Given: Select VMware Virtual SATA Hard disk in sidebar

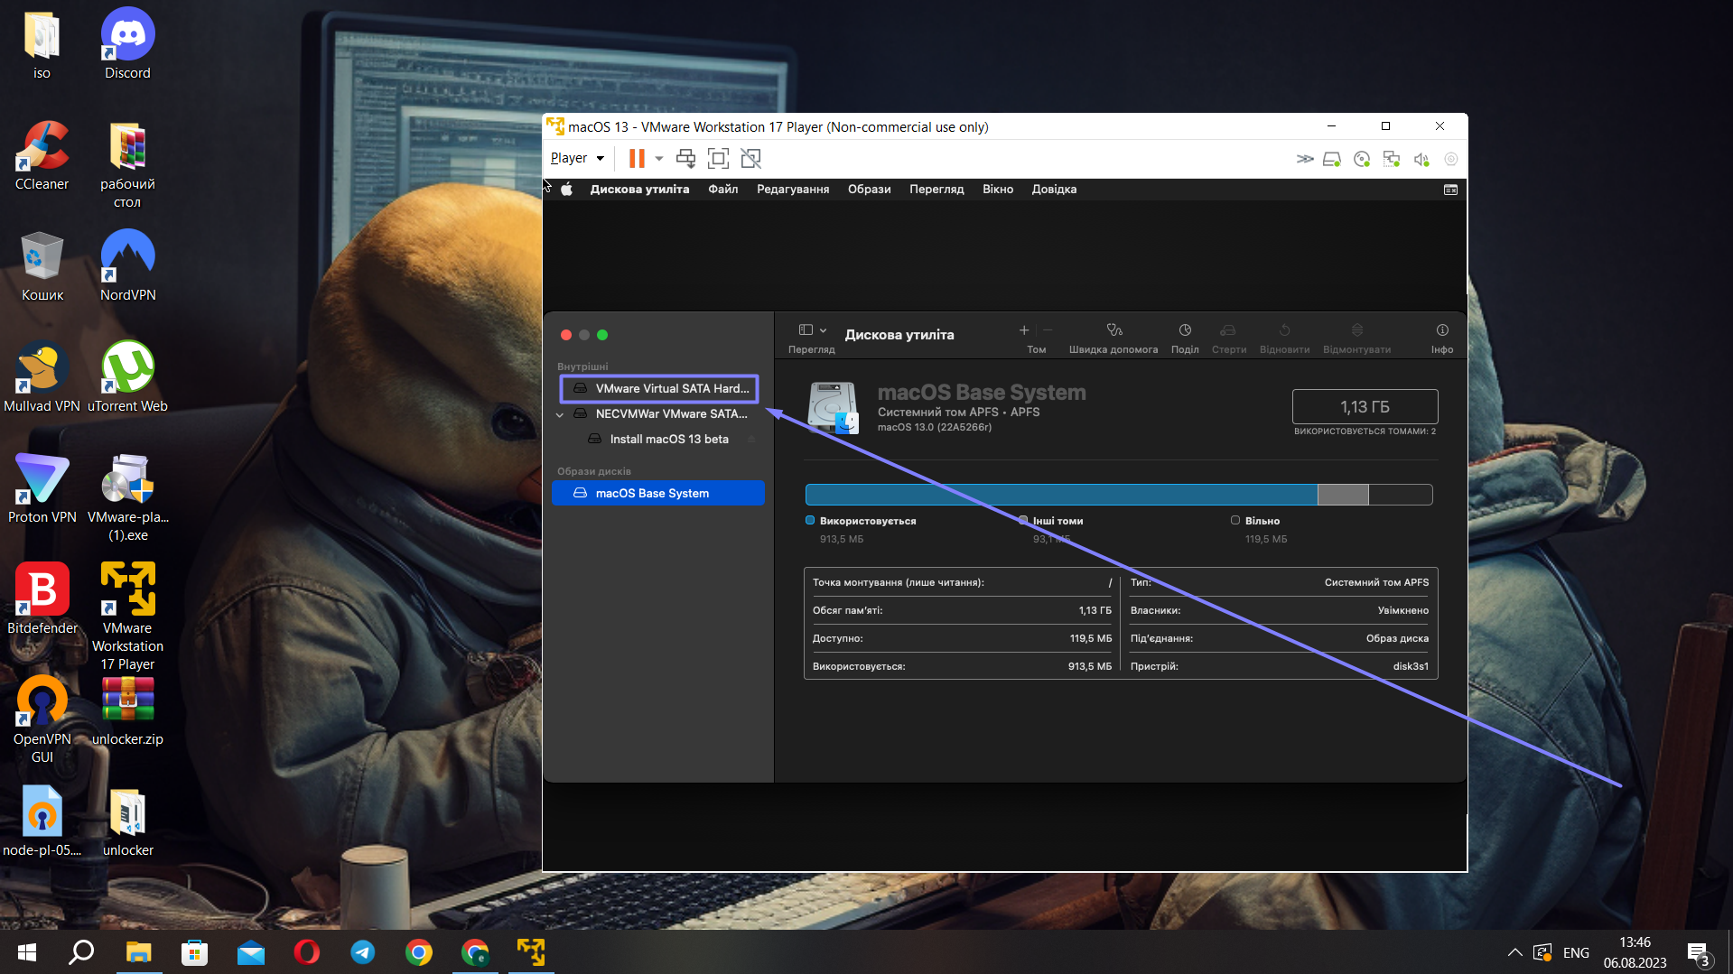Looking at the screenshot, I should pyautogui.click(x=659, y=388).
